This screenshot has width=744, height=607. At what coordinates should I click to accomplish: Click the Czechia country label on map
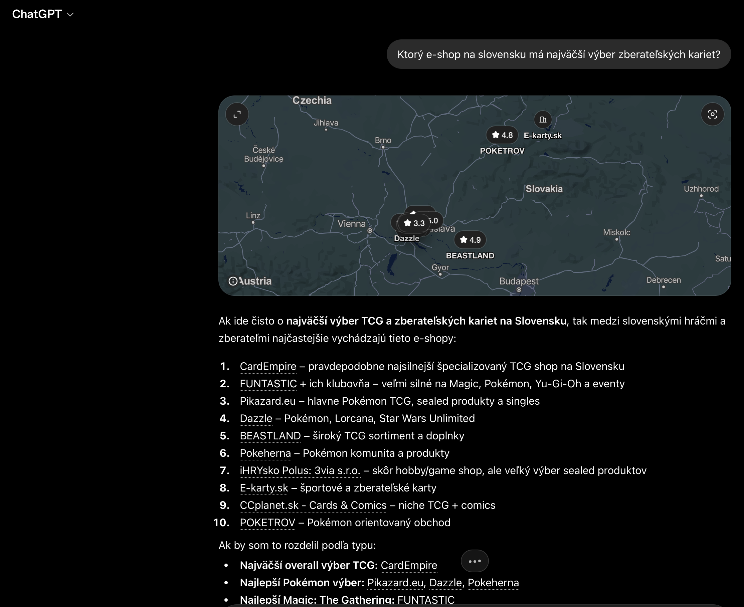[312, 100]
